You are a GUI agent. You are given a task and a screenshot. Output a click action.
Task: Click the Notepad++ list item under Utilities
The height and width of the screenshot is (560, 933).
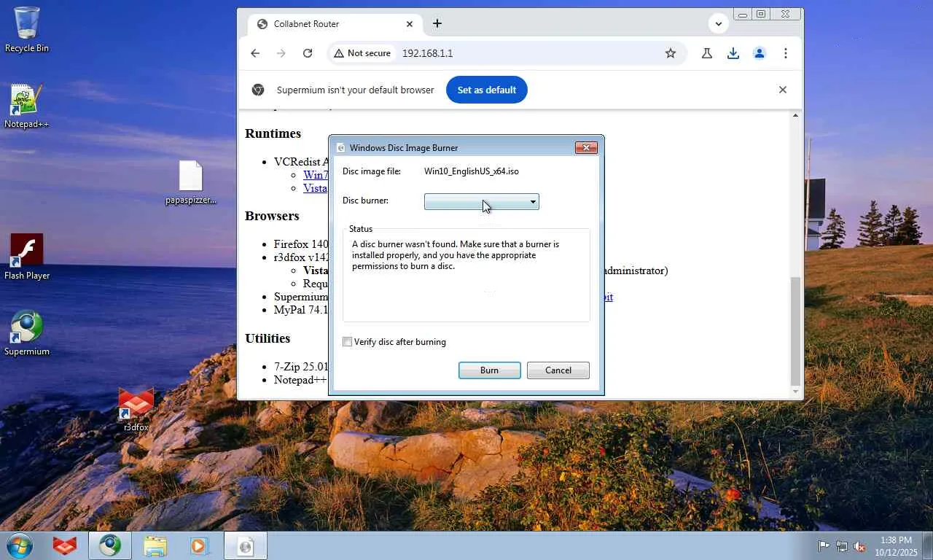pyautogui.click(x=300, y=380)
